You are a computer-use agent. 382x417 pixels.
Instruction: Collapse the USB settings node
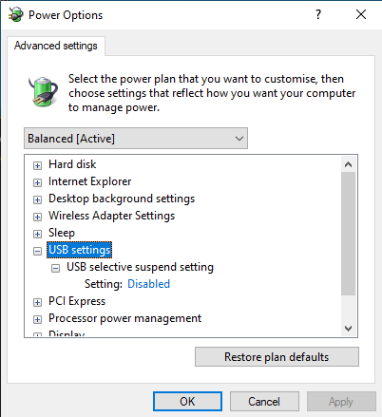pos(37,251)
